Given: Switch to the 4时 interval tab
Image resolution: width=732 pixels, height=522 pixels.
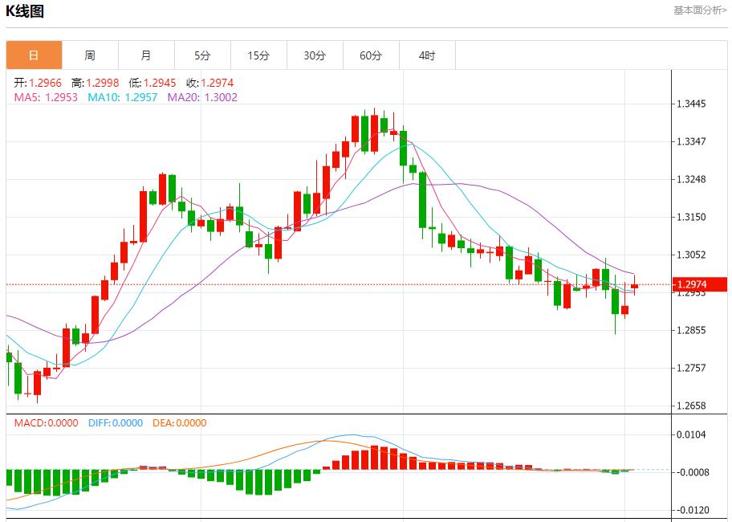Looking at the screenshot, I should coord(427,55).
